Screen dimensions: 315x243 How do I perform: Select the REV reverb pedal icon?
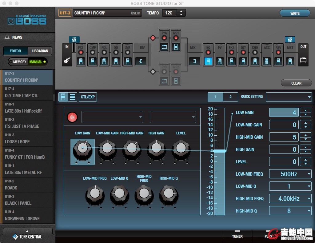coord(278,61)
